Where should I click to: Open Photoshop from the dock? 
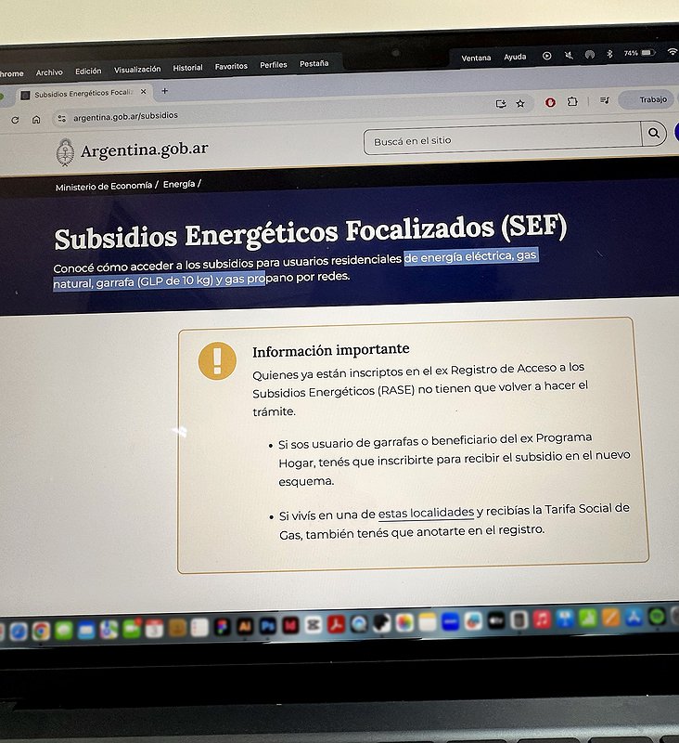pyautogui.click(x=267, y=624)
